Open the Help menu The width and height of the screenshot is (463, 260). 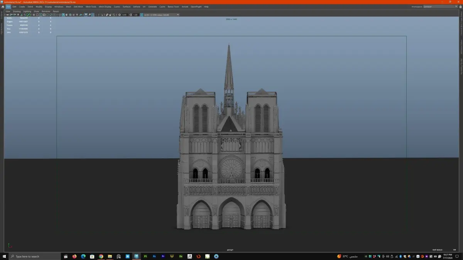coord(206,7)
